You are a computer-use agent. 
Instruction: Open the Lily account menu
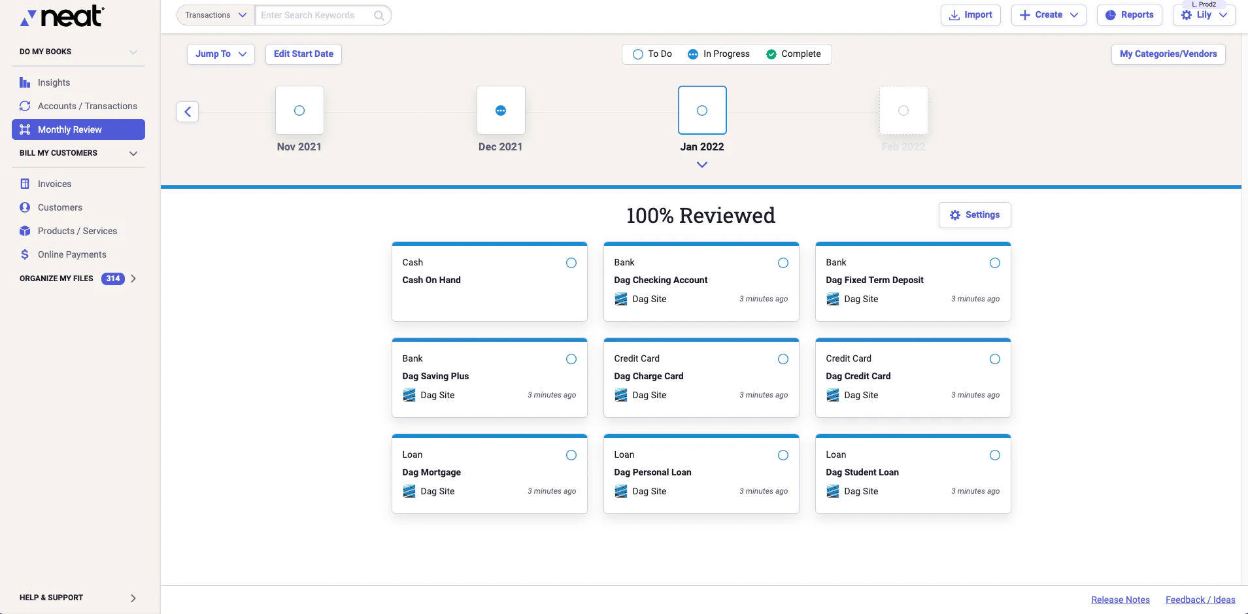click(1206, 15)
